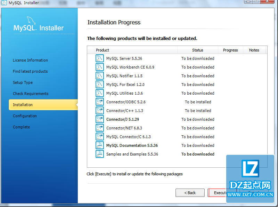The image size is (278, 207).
Task: Click the MySQL Utilities 1.3.6 icon
Action: (100, 93)
